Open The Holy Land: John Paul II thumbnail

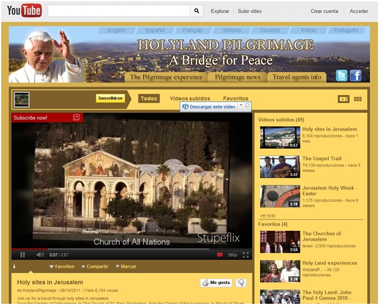coord(280,297)
